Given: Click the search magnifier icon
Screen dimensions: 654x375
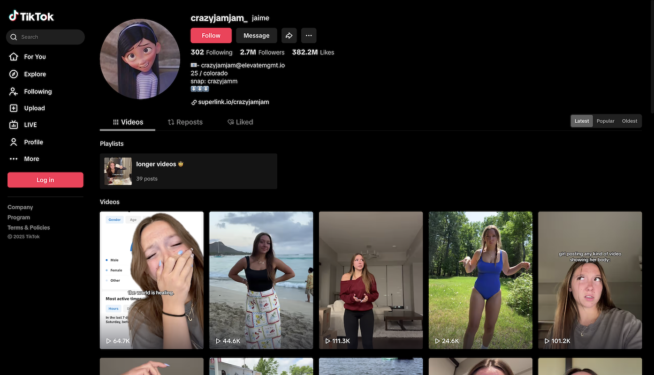Looking at the screenshot, I should click(14, 37).
